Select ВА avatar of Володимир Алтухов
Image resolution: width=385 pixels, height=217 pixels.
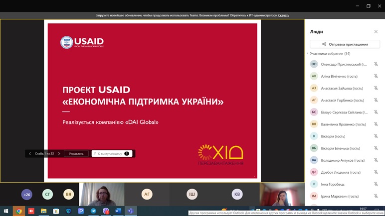pyautogui.click(x=314, y=160)
